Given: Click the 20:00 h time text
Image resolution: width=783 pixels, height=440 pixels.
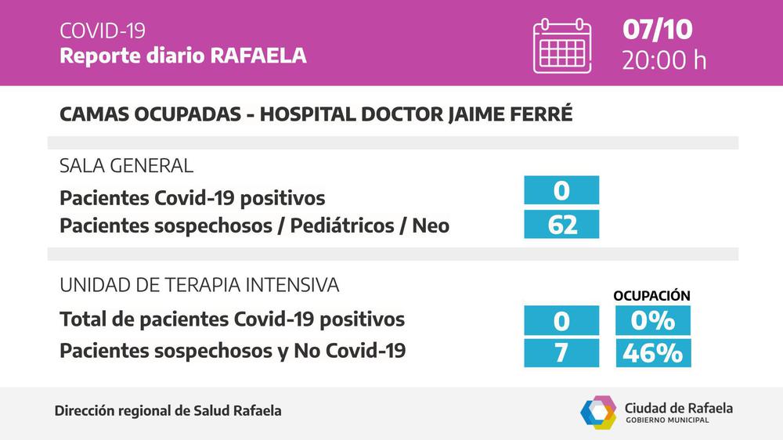Looking at the screenshot, I should (664, 60).
